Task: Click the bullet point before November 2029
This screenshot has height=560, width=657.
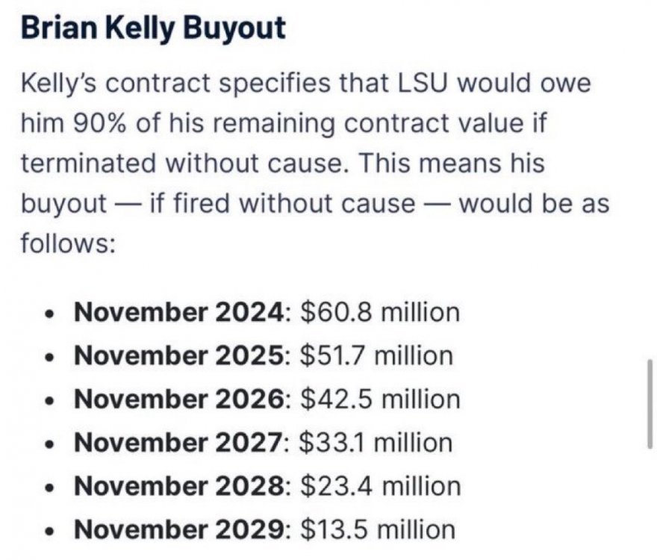Action: click(x=51, y=531)
